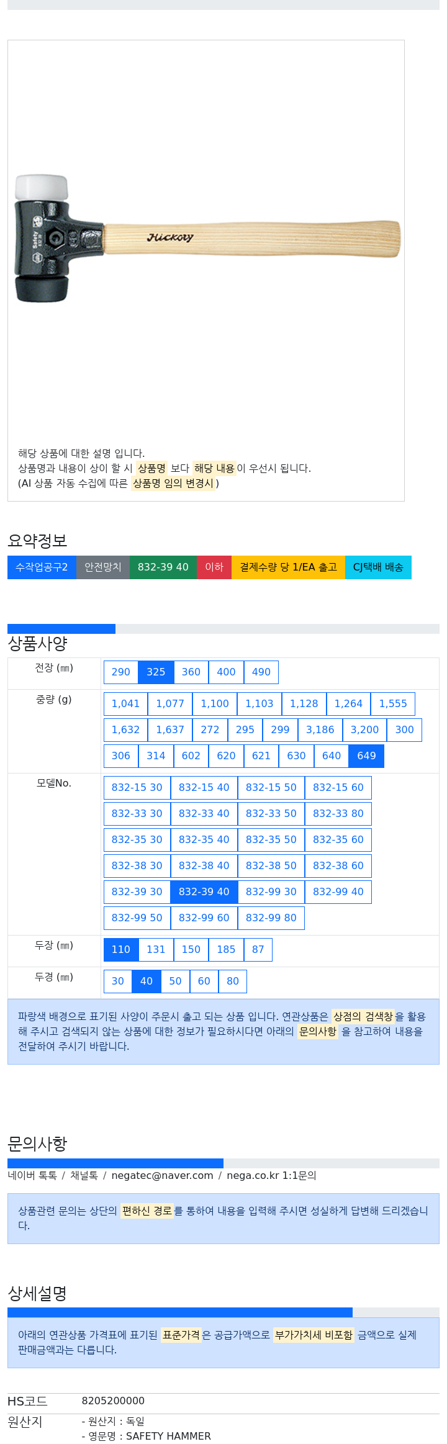Choose overall length 490
Image resolution: width=447 pixels, height=1444 pixels.
click(x=261, y=672)
